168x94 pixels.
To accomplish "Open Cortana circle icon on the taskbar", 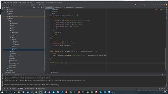I will [x=10, y=92].
